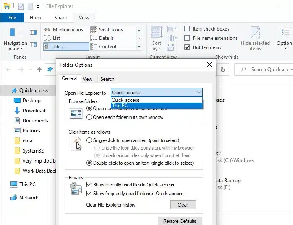Click the Refresh icon in address bar
The image size is (293, 225).
[223, 70]
